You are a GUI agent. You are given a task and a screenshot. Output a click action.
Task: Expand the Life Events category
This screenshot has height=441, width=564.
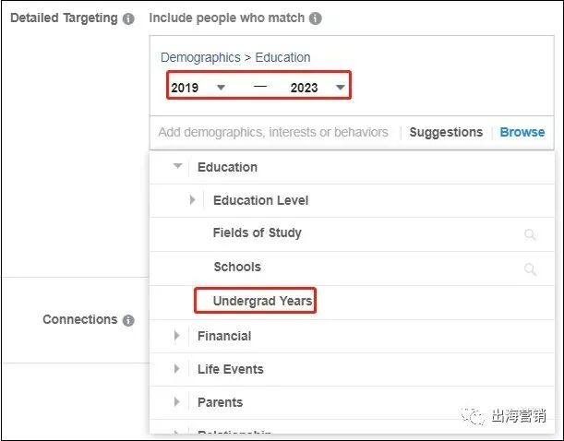177,369
